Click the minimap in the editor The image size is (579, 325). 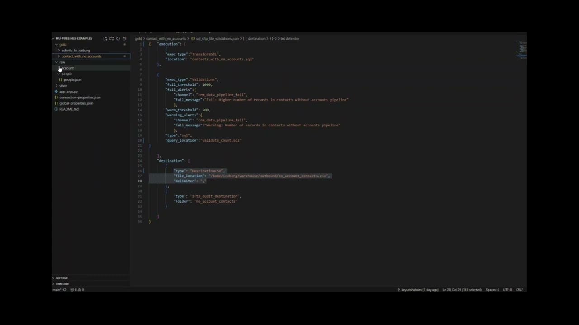click(x=522, y=50)
